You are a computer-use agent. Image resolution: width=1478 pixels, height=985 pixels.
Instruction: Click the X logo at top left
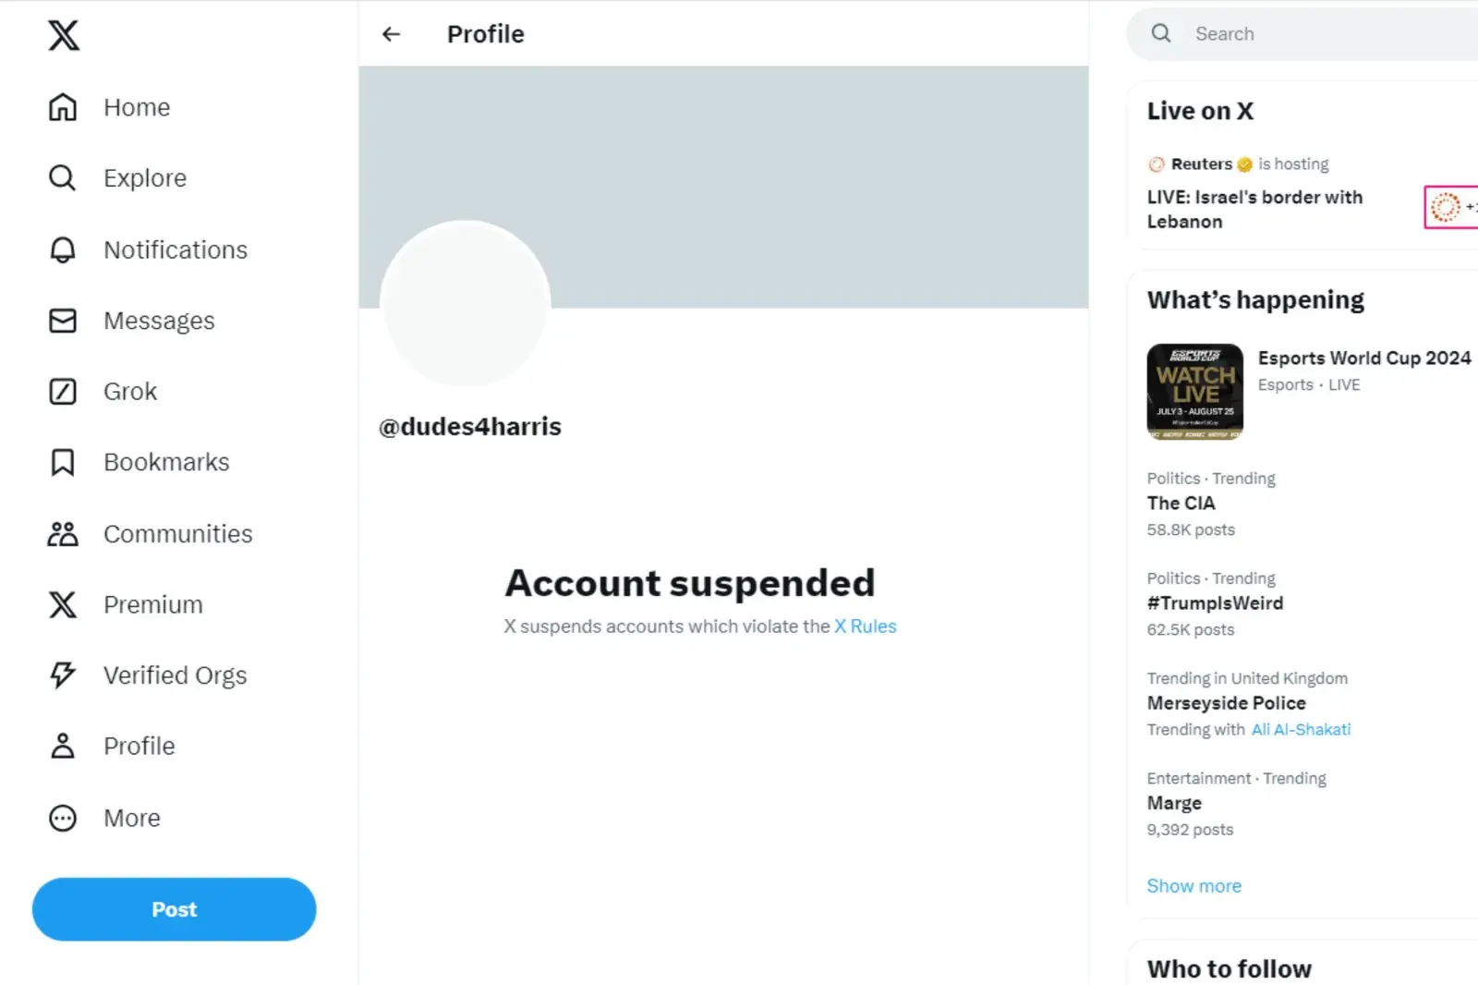click(62, 35)
